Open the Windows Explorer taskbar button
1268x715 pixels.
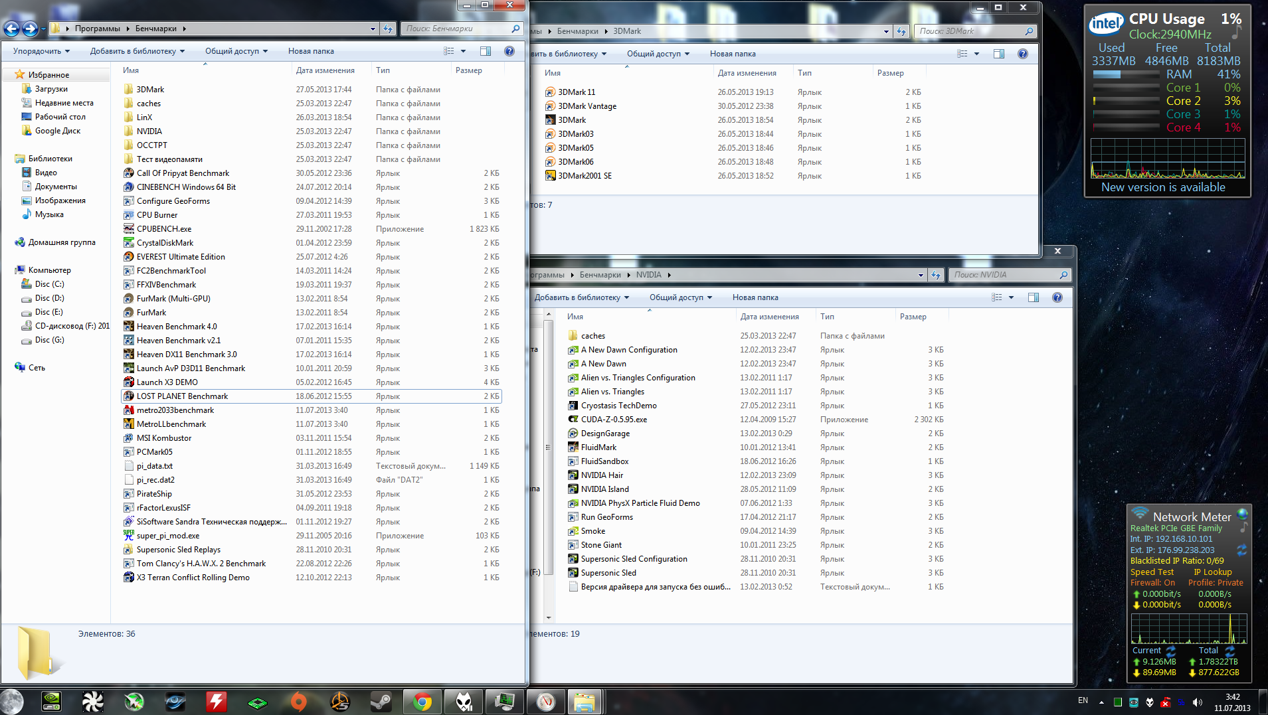pyautogui.click(x=585, y=701)
